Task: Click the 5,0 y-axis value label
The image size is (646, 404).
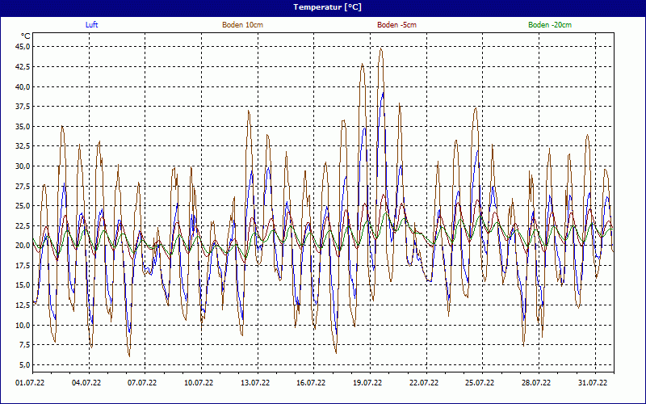Action: click(23, 365)
